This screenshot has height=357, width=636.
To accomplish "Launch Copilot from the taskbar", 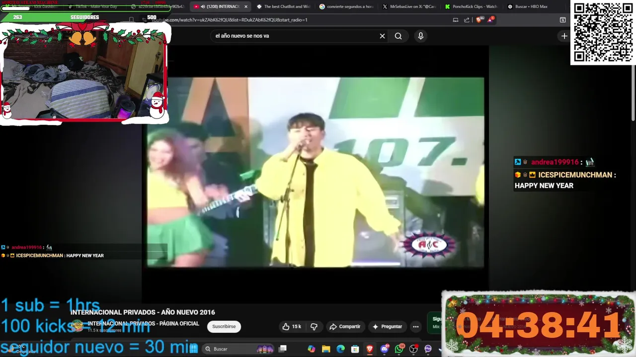I will [312, 349].
